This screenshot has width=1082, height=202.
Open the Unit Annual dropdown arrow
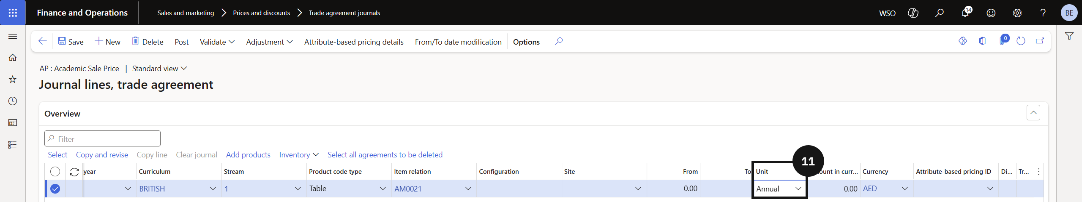(798, 189)
